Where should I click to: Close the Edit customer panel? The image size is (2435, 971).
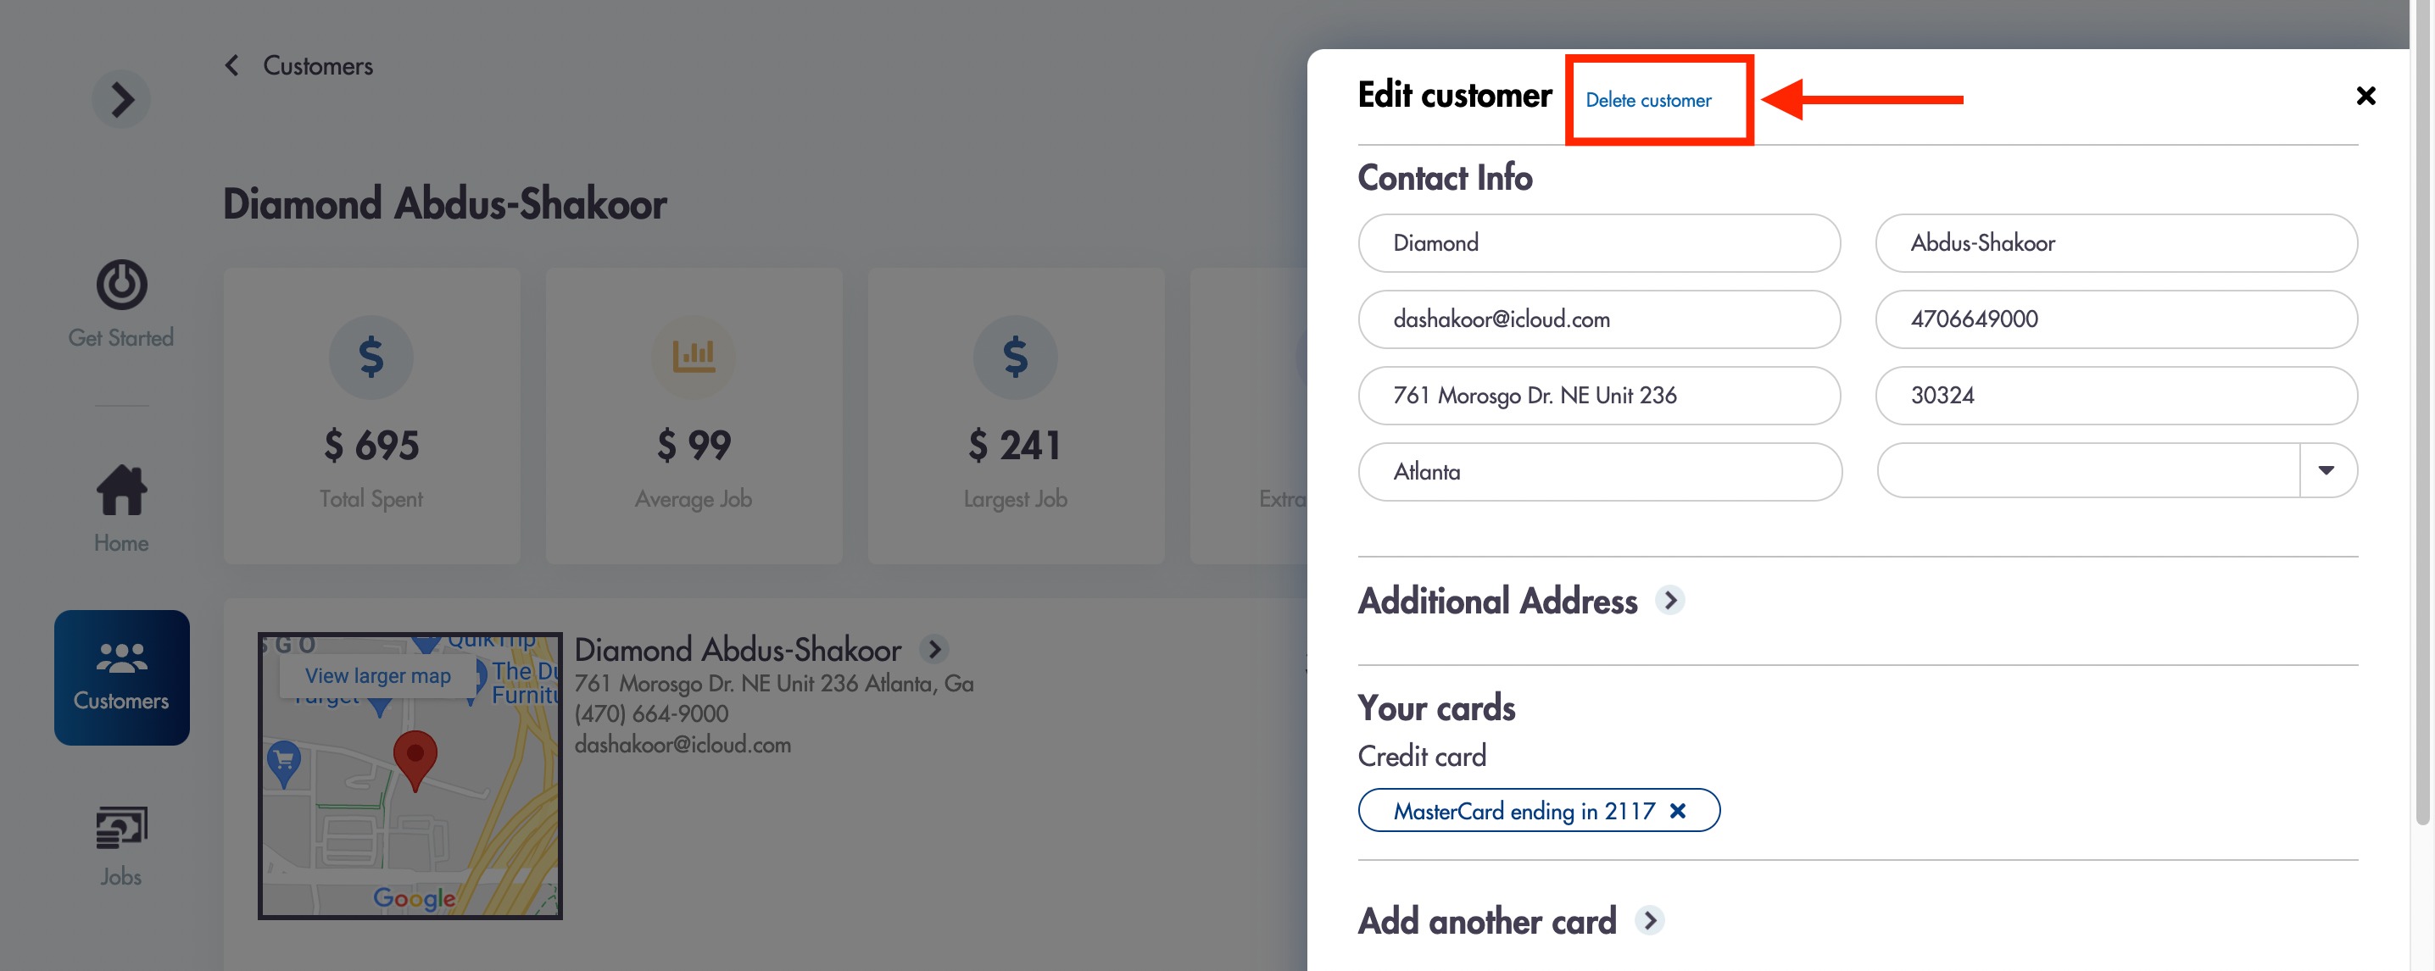tap(2365, 96)
